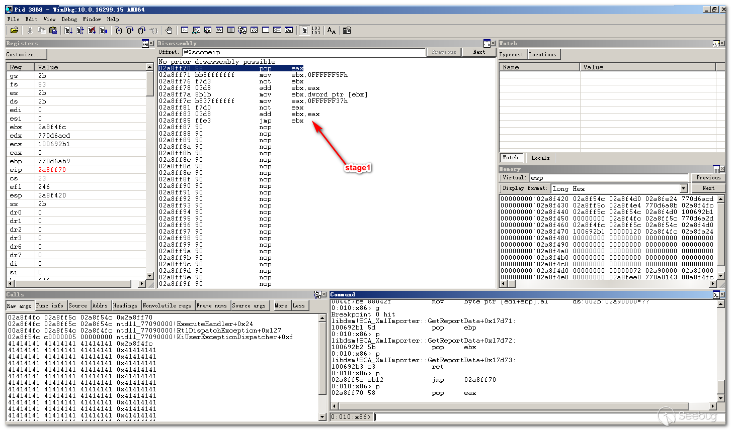Screen dimensions: 731x430
Task: Click the Step Into braces icon
Action: [119, 31]
